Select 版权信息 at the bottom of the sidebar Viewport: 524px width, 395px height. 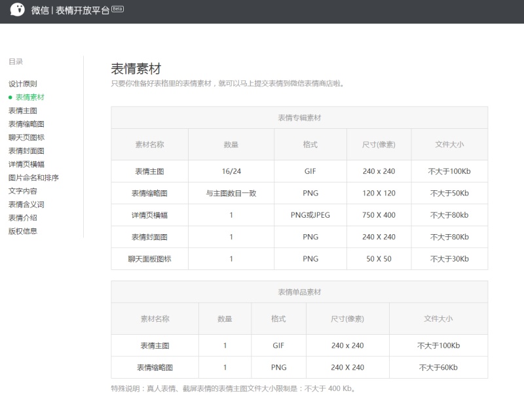[x=24, y=232]
